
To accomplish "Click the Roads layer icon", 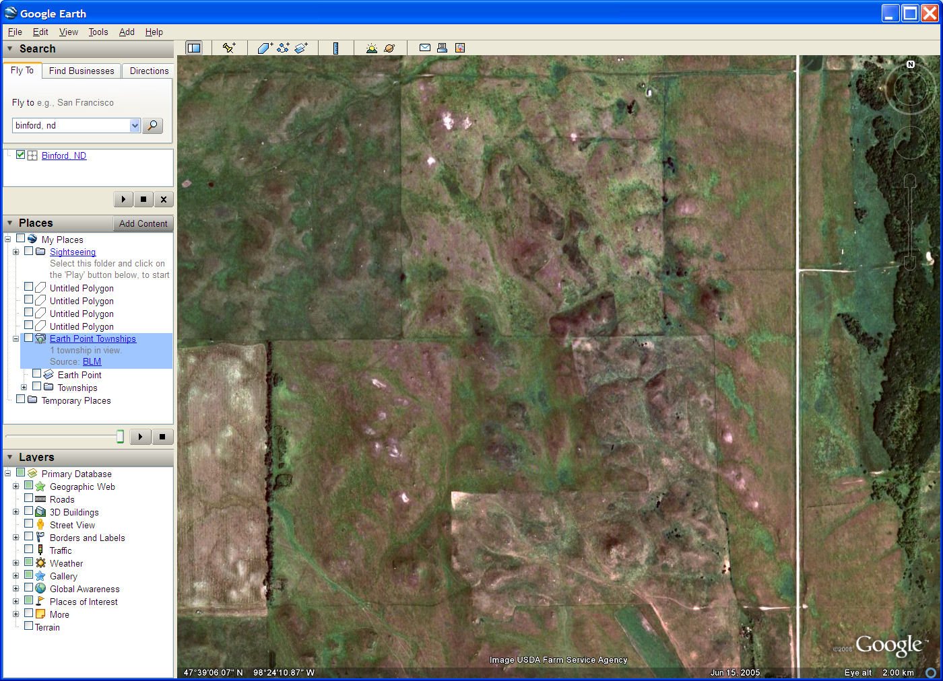I will (x=40, y=499).
